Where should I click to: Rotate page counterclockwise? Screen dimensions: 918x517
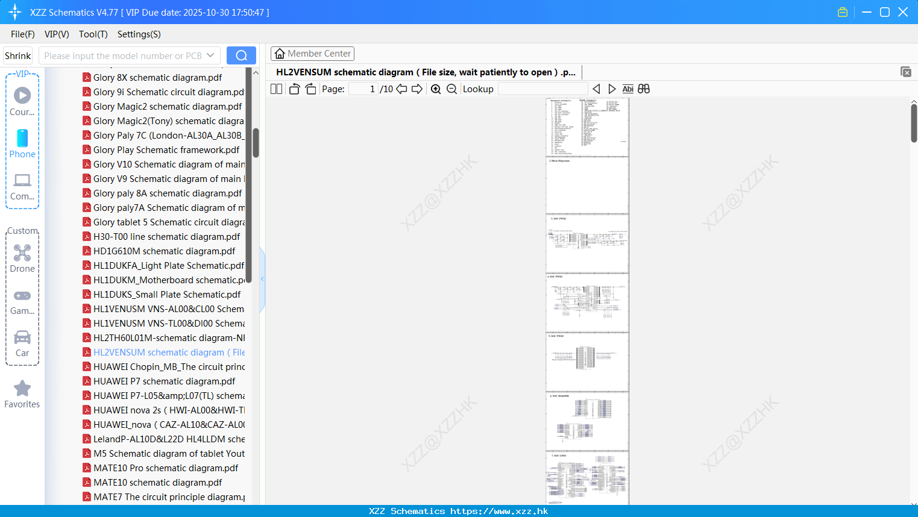tap(294, 89)
